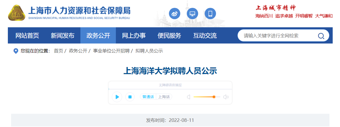Open the 网站首页 menu item

[27, 35]
